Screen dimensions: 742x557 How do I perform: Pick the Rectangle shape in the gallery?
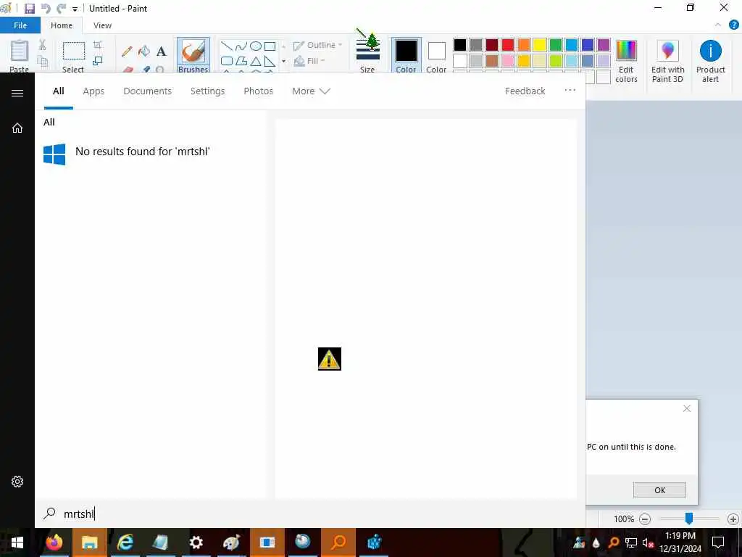point(270,46)
